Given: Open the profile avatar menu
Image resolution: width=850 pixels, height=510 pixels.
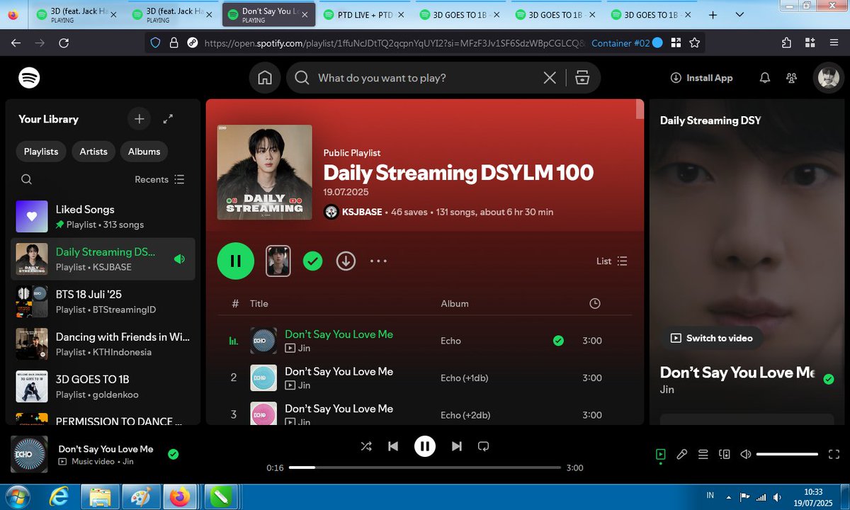Looking at the screenshot, I should tap(828, 78).
